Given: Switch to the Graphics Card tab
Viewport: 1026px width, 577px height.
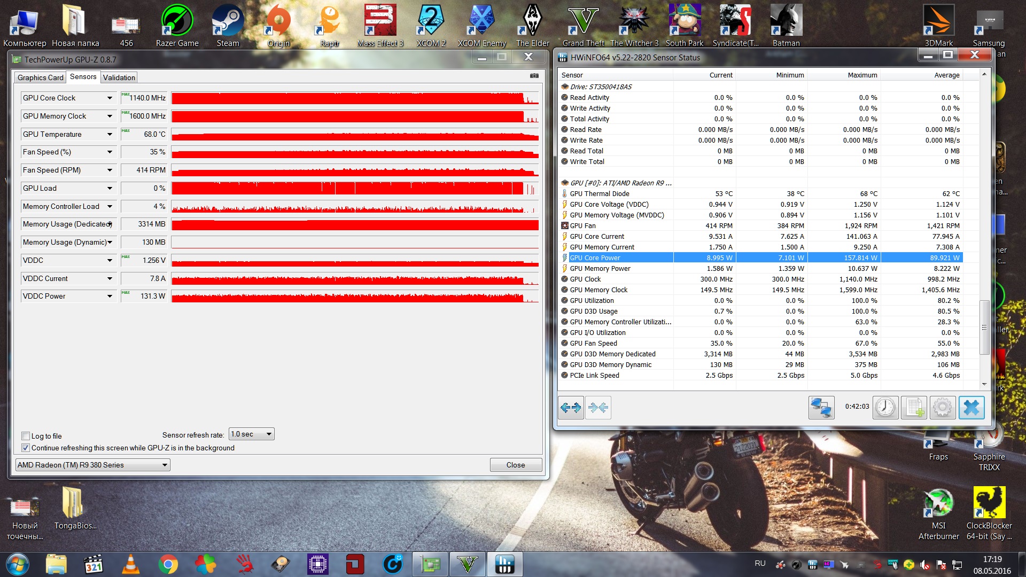Looking at the screenshot, I should [40, 77].
